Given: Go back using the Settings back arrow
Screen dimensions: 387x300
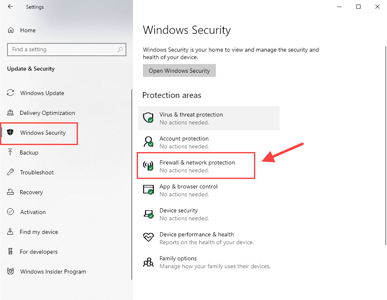Looking at the screenshot, I should pos(10,7).
